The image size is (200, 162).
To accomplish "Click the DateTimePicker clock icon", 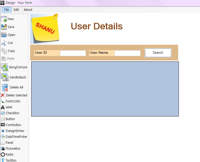I will click(x=3, y=137).
